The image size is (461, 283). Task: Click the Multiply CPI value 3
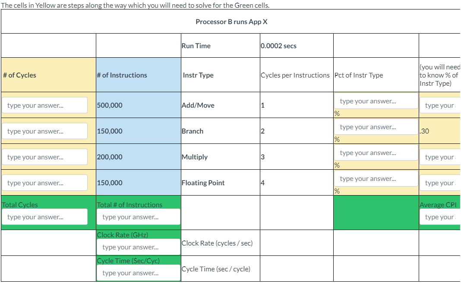pyautogui.click(x=263, y=157)
